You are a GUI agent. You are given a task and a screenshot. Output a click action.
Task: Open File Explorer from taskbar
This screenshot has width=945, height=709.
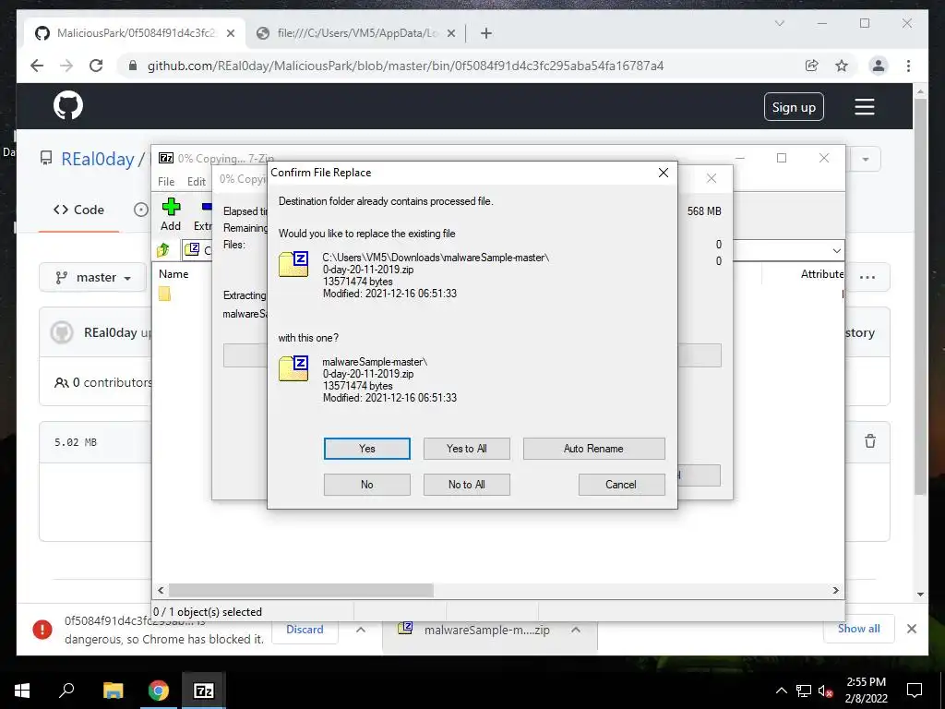tap(113, 691)
